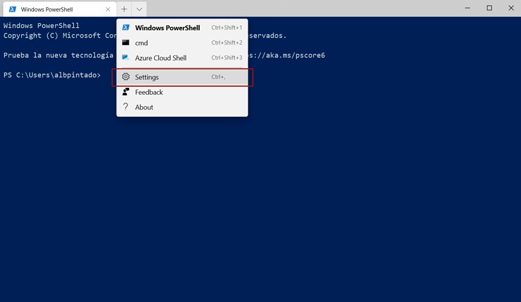Click the PowerShell icon in the menu
This screenshot has width=521, height=302.
coord(126,27)
